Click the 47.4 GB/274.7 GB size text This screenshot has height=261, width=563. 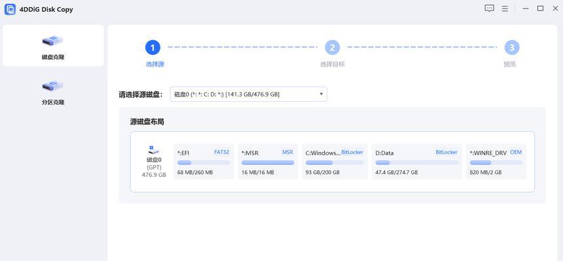(x=397, y=172)
